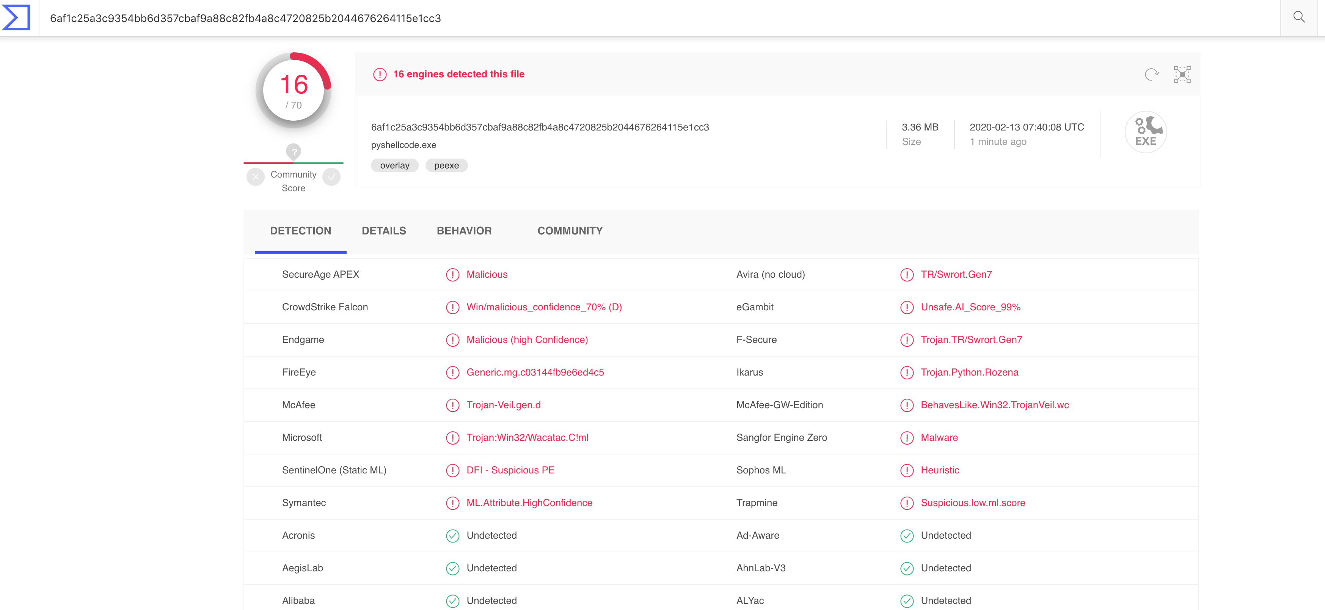Click the SentinelOne (Static ML) vendor name
This screenshot has width=1325, height=610.
(x=334, y=470)
